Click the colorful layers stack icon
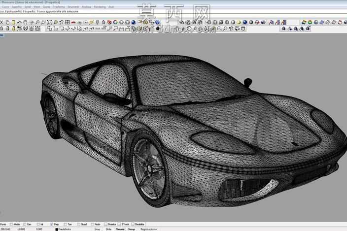 (304, 22)
